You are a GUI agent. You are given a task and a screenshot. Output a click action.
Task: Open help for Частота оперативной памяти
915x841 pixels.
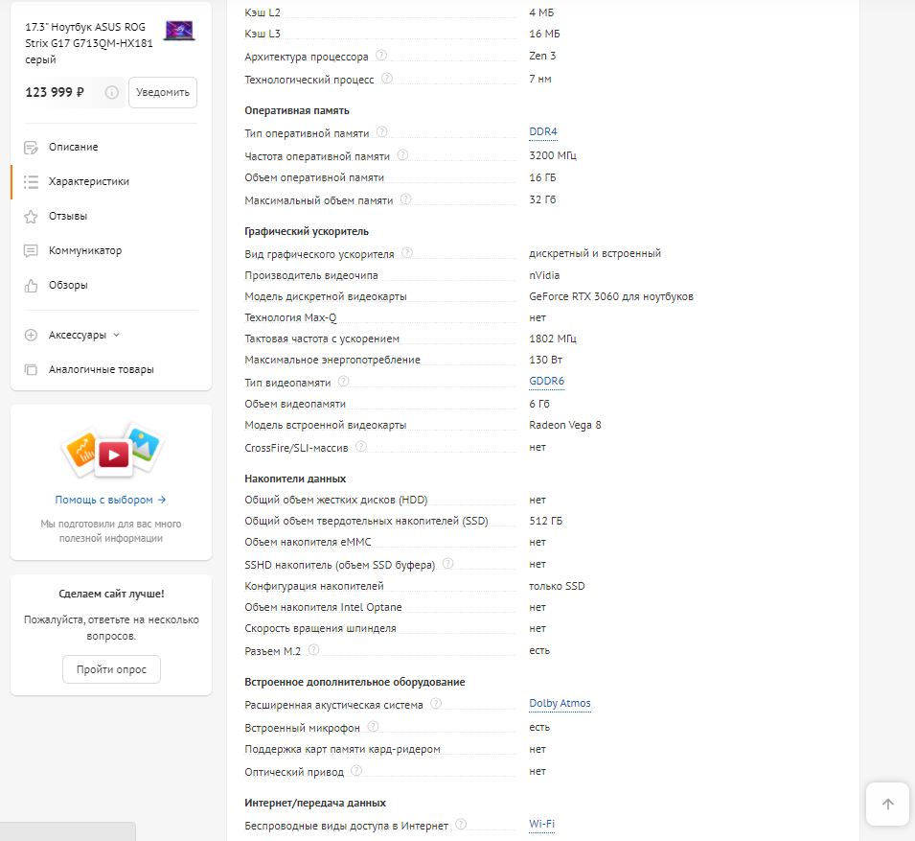[402, 154]
